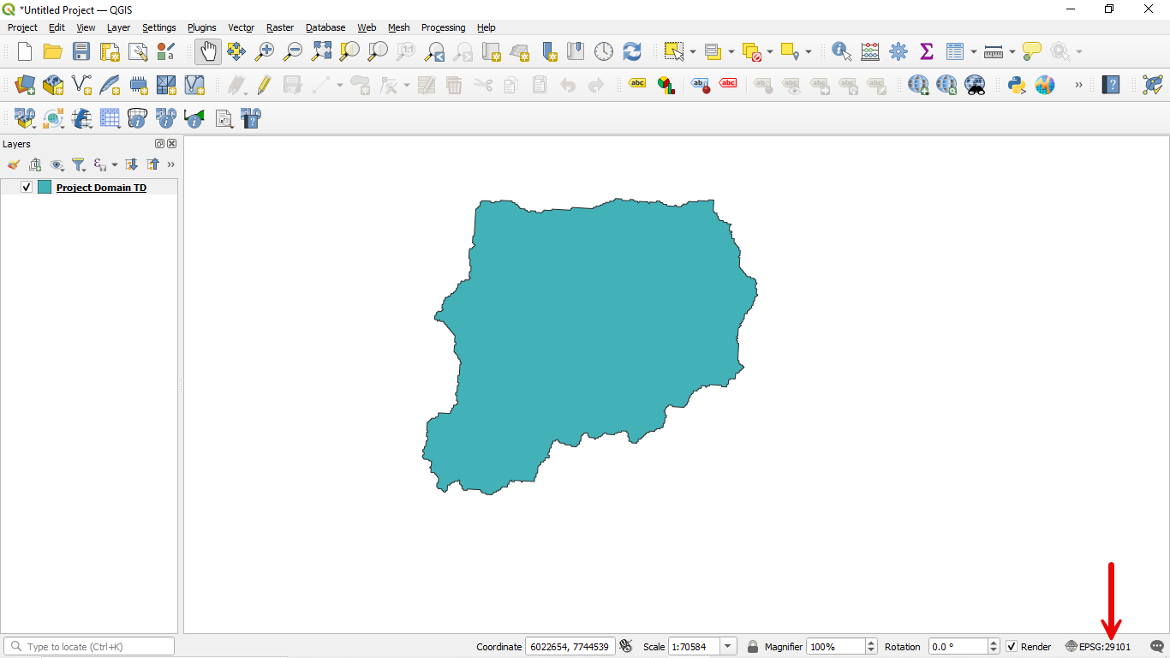Image resolution: width=1170 pixels, height=658 pixels.
Task: Open the Vector menu
Action: [x=241, y=27]
